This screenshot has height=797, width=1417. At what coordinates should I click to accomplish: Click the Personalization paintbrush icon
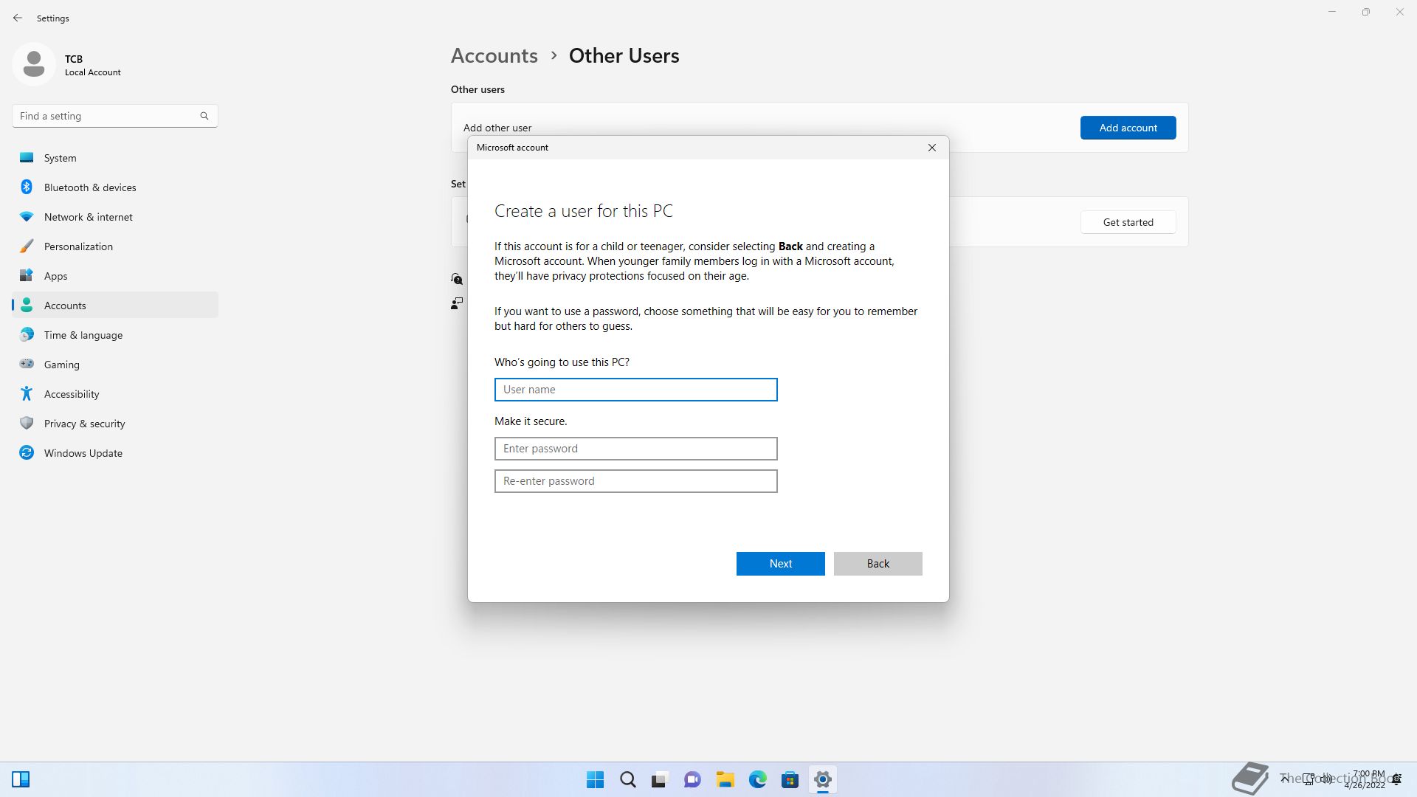27,246
